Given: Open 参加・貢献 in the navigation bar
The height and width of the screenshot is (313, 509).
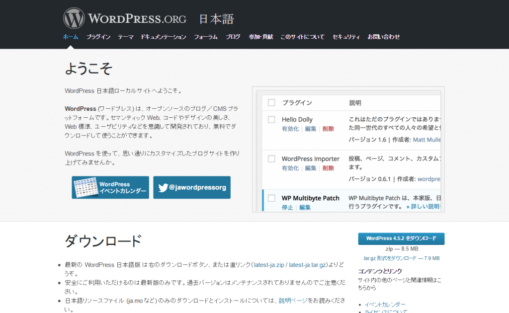Looking at the screenshot, I should point(260,37).
